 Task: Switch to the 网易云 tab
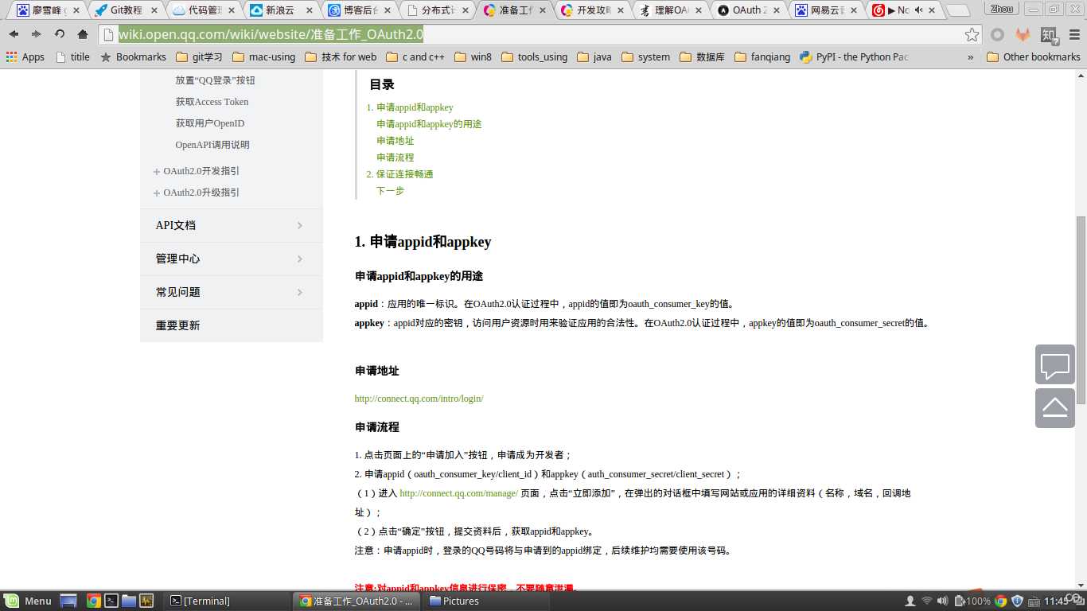pyautogui.click(x=825, y=10)
